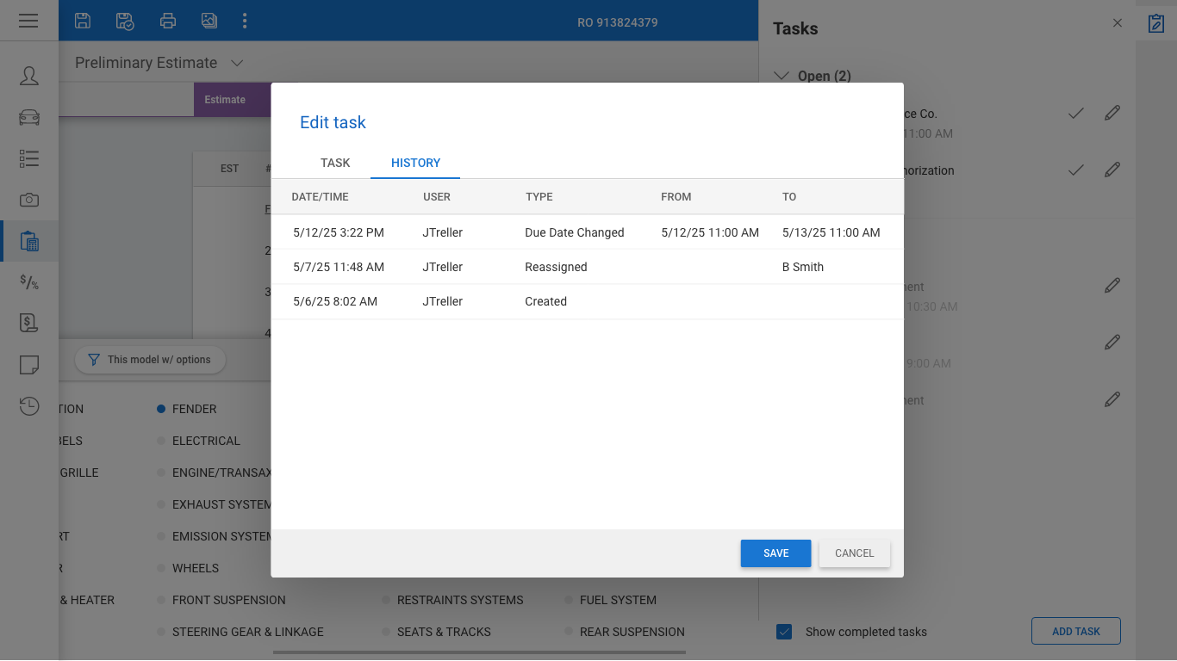Click the TYPE column header
Image resolution: width=1177 pixels, height=661 pixels.
(539, 197)
